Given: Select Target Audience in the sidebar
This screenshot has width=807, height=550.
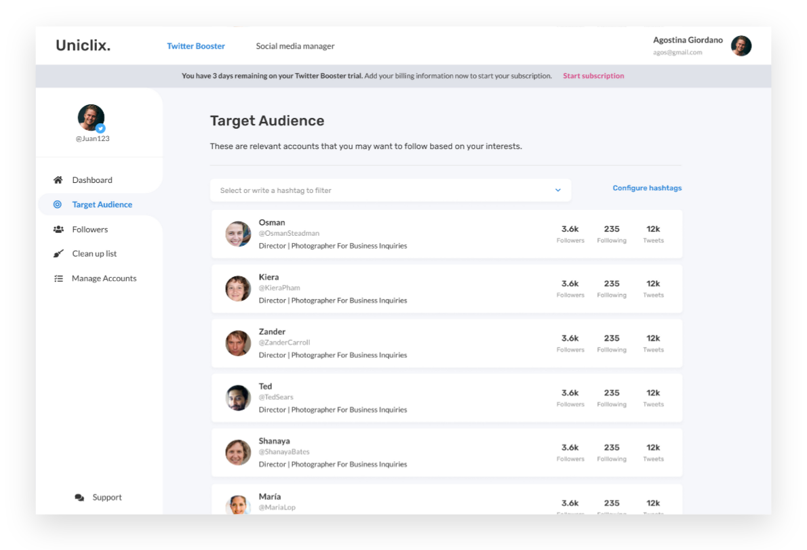Looking at the screenshot, I should [102, 205].
